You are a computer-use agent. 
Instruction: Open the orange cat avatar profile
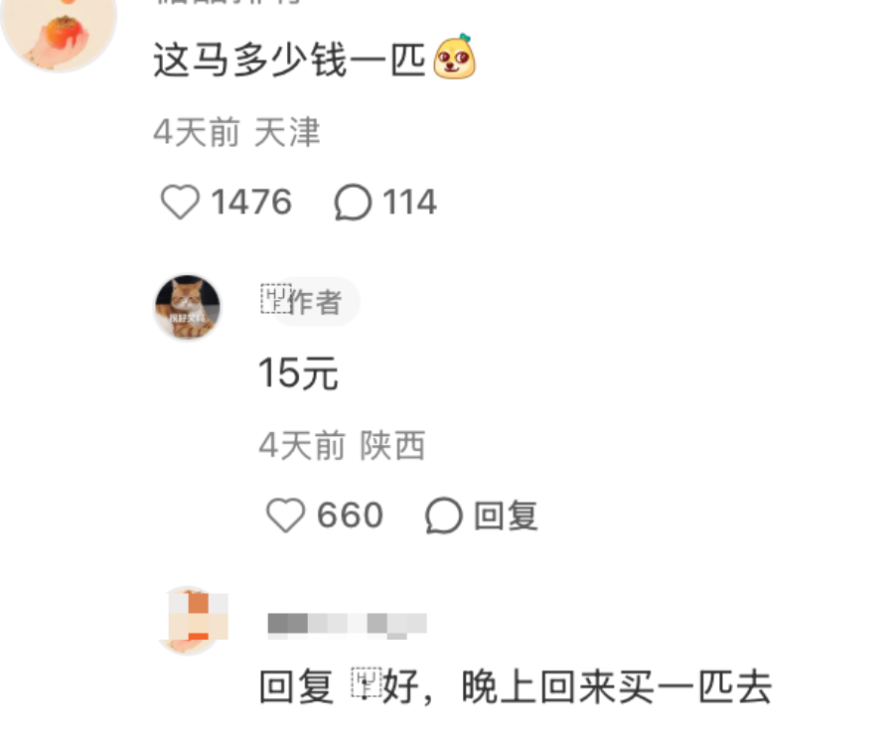pyautogui.click(x=188, y=307)
